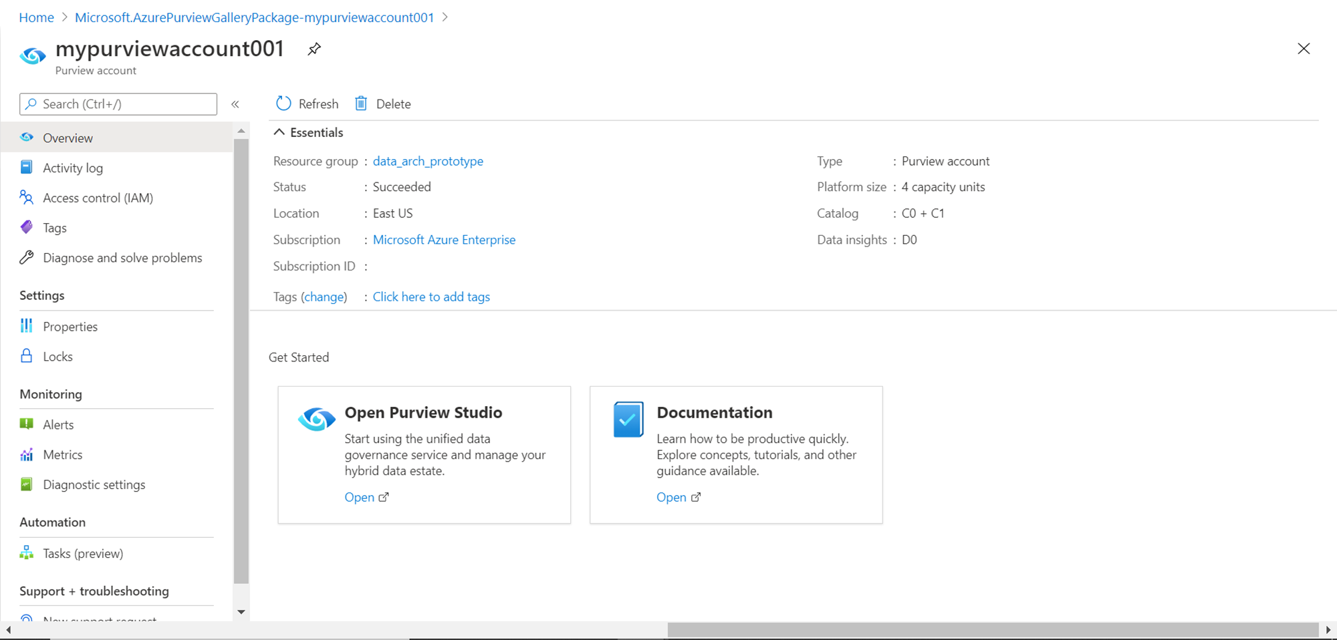Open the Activity log menu item
Image resolution: width=1337 pixels, height=640 pixels.
click(73, 168)
